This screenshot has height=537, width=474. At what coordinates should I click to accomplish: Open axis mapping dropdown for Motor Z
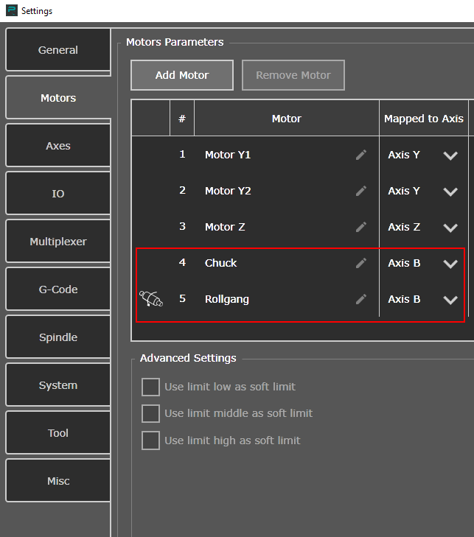pos(450,228)
